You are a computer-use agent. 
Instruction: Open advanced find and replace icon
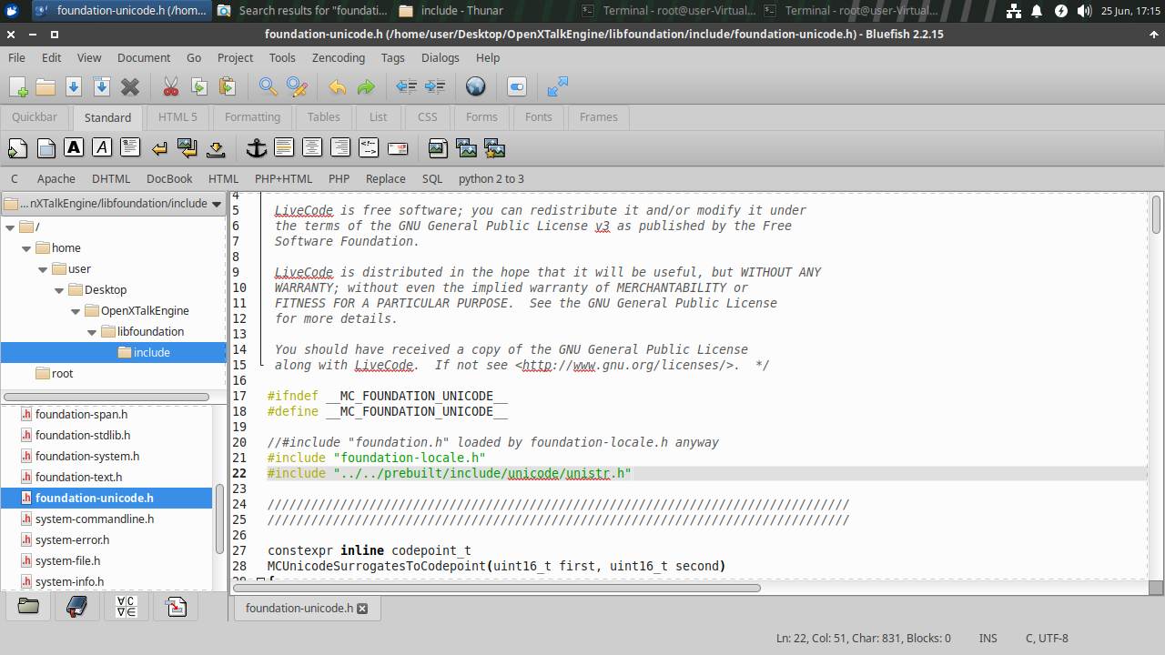(297, 86)
